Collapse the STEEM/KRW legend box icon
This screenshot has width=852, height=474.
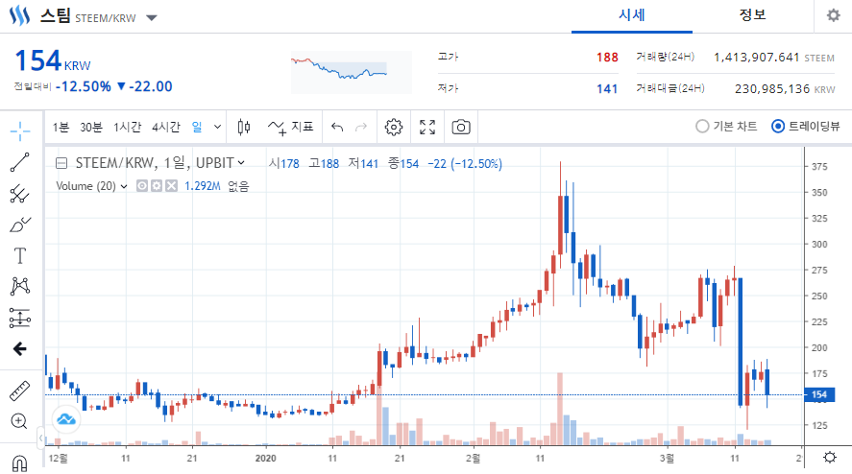pos(61,163)
